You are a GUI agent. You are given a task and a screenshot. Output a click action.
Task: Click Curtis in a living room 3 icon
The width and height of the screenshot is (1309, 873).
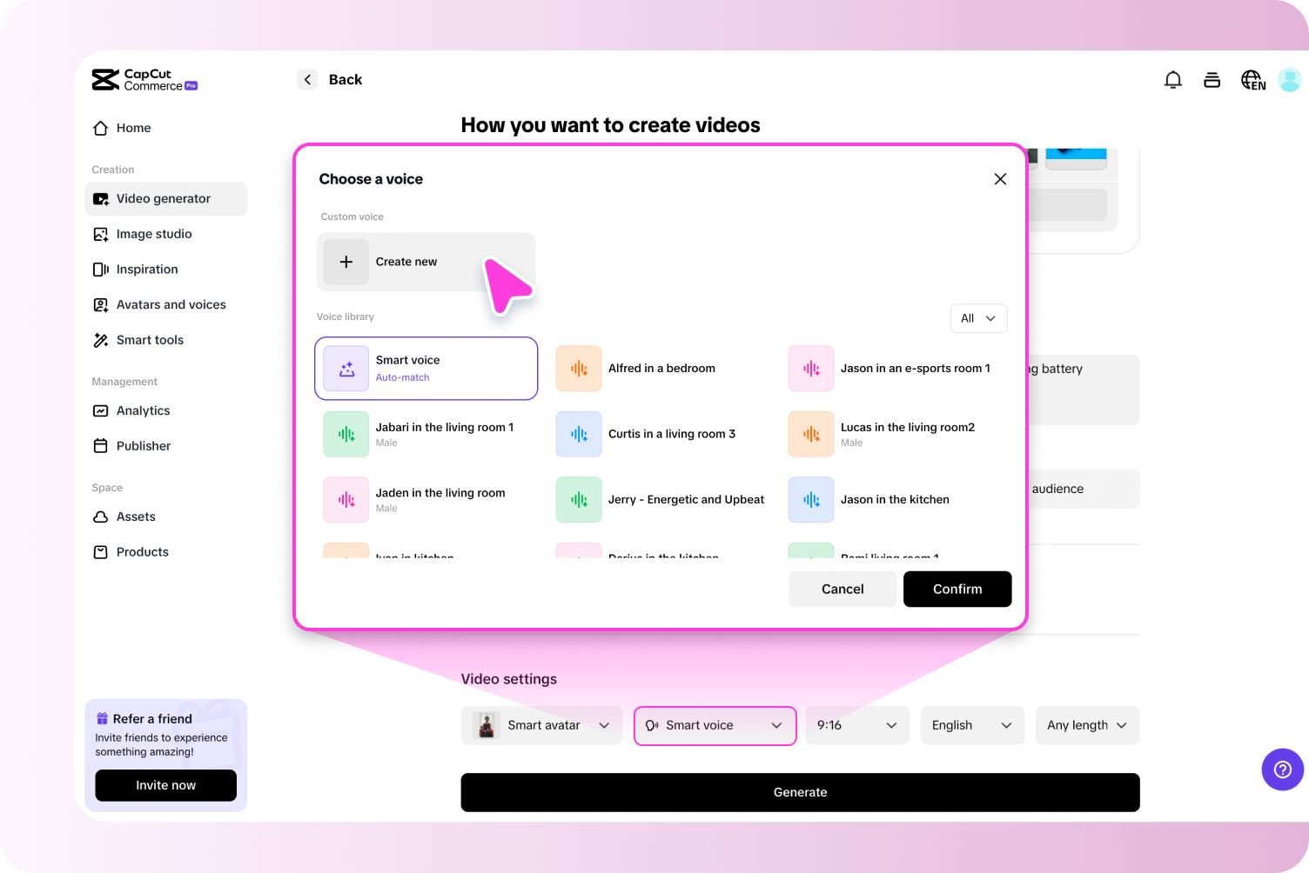coord(579,434)
